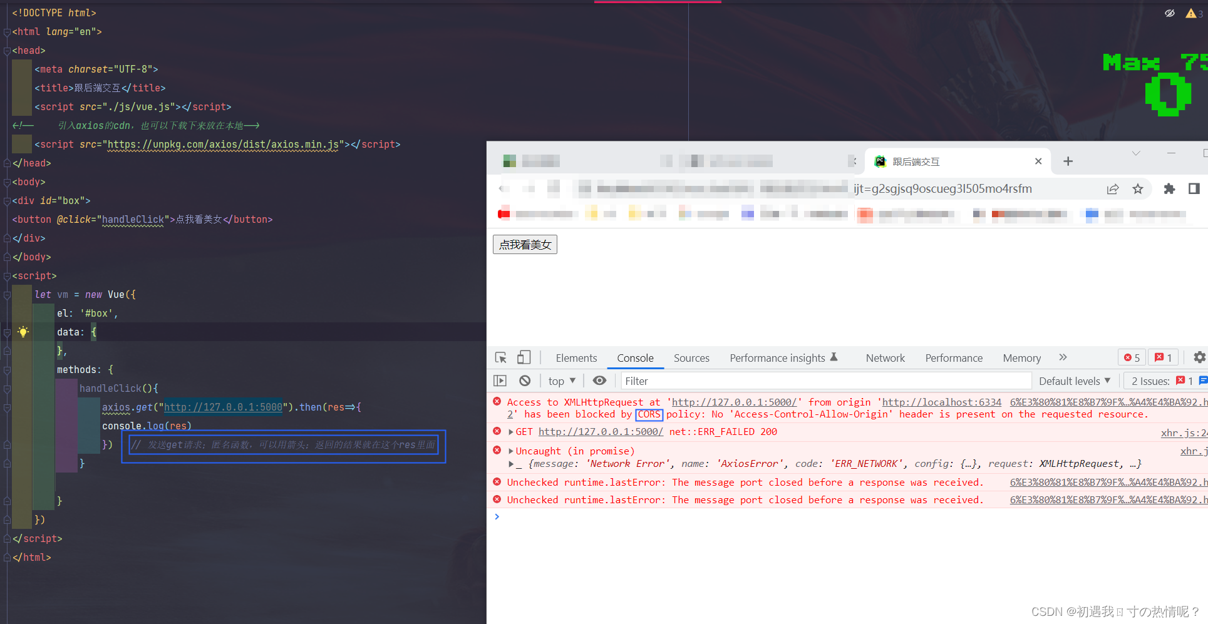The height and width of the screenshot is (624, 1208).
Task: Click the IDE warning triangle indicator
Action: (x=1191, y=13)
